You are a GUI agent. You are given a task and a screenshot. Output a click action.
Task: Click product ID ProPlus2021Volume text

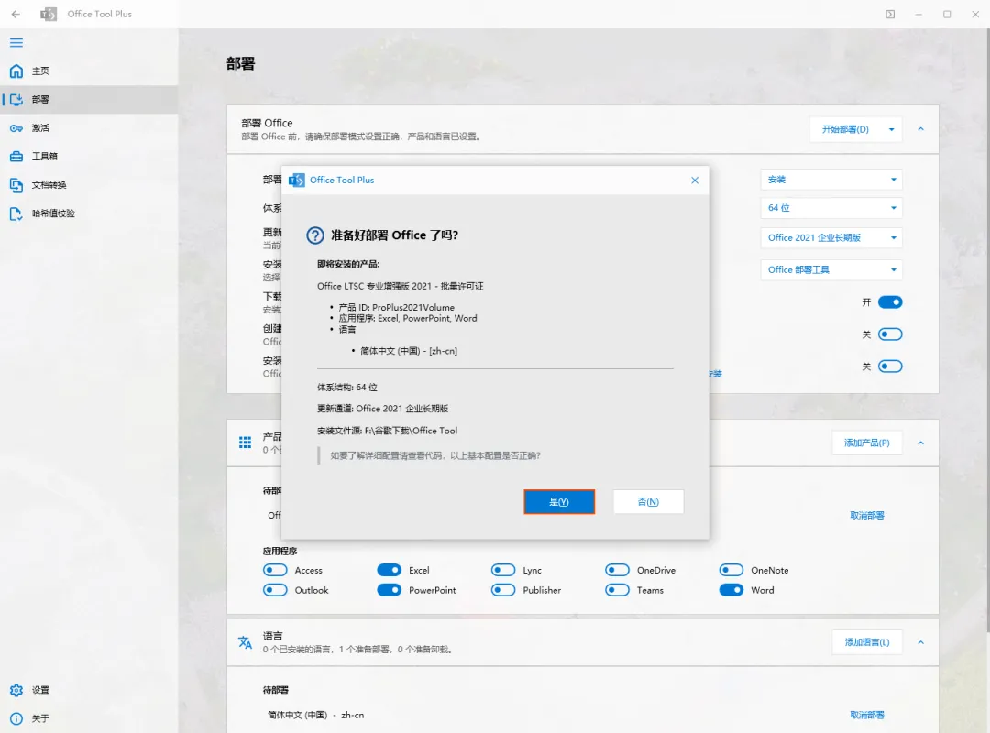(397, 308)
